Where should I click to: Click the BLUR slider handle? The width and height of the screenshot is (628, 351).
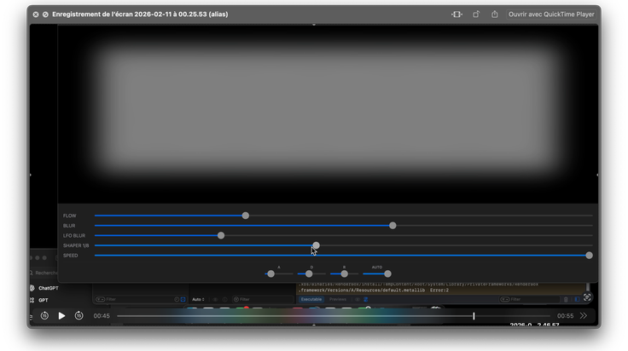(392, 226)
